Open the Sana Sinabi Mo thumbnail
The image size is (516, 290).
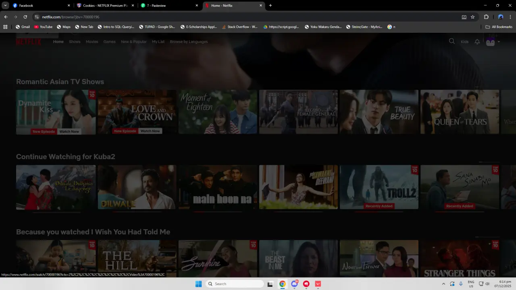click(460, 187)
